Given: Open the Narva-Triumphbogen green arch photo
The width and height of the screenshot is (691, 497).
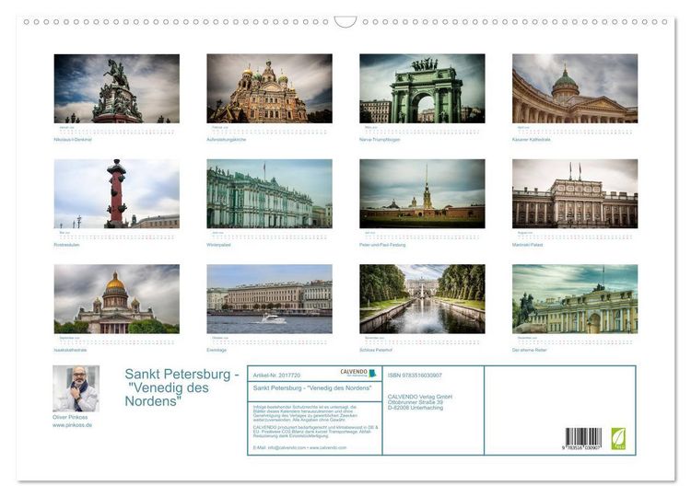Looking at the screenshot, I should (422, 88).
